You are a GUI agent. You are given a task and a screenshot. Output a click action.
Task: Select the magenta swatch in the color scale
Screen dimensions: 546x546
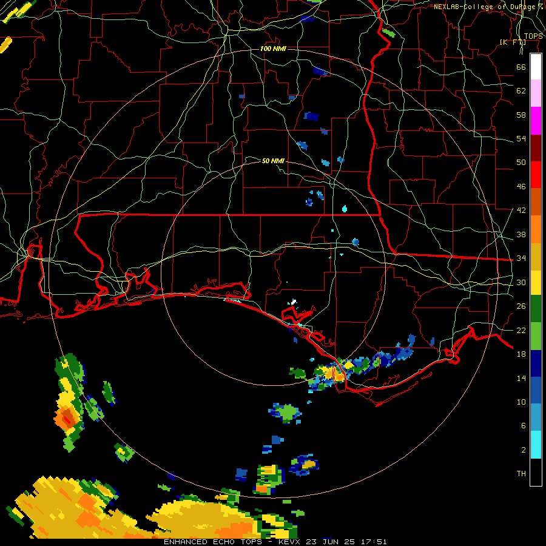(536, 121)
